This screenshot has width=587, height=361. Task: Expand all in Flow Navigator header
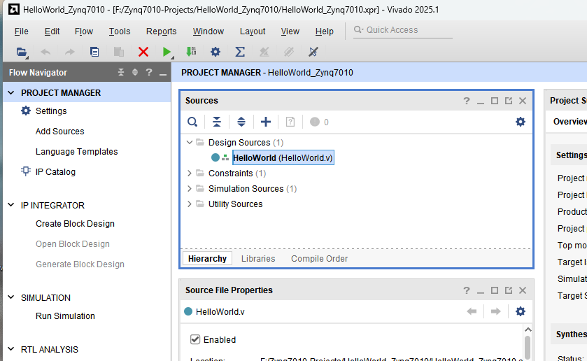tap(135, 72)
